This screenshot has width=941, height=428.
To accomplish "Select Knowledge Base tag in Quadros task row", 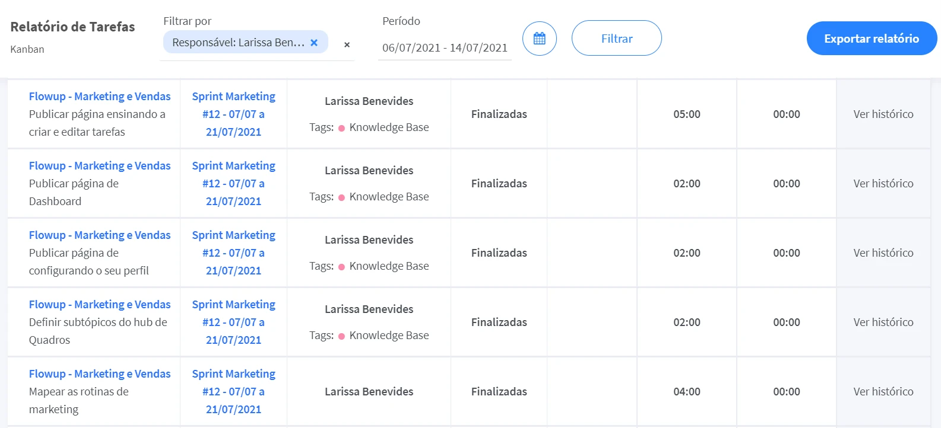I will [388, 335].
